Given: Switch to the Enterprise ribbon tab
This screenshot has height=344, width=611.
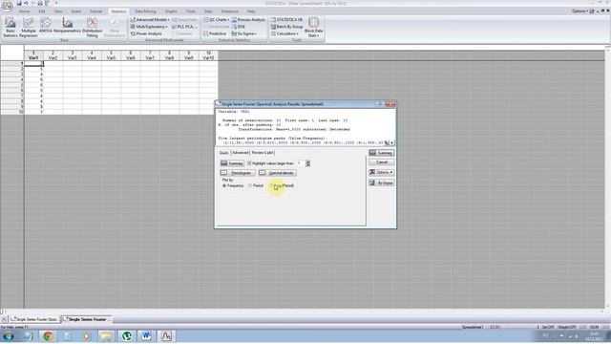Looking at the screenshot, I should click(x=229, y=11).
